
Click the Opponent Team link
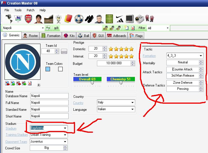pos(16,142)
